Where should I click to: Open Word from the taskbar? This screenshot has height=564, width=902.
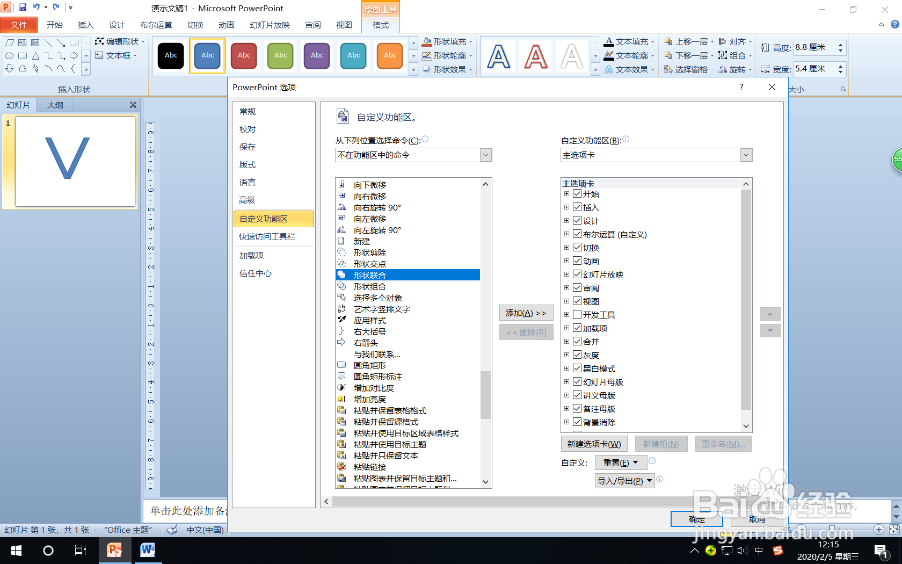(x=147, y=551)
